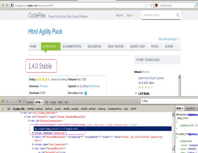
Task: Open the address bar history dropdown arrow
Action: [x=149, y=5]
